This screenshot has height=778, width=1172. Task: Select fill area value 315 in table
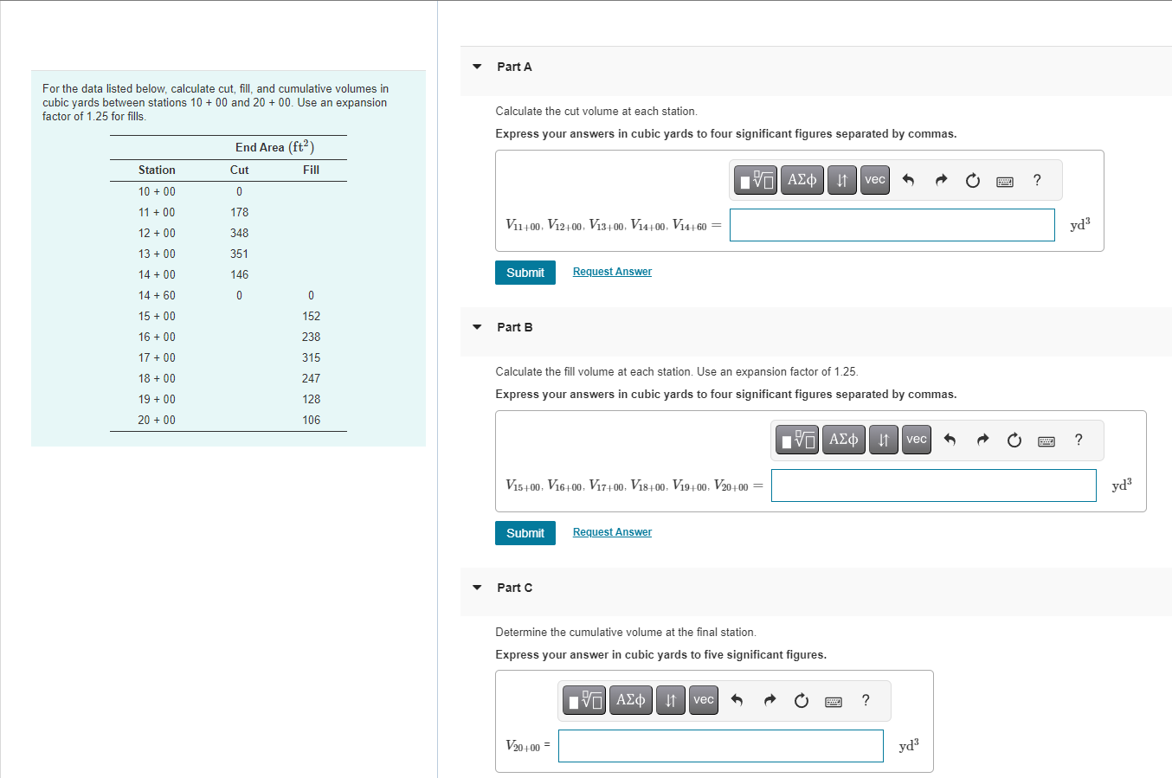(x=312, y=357)
